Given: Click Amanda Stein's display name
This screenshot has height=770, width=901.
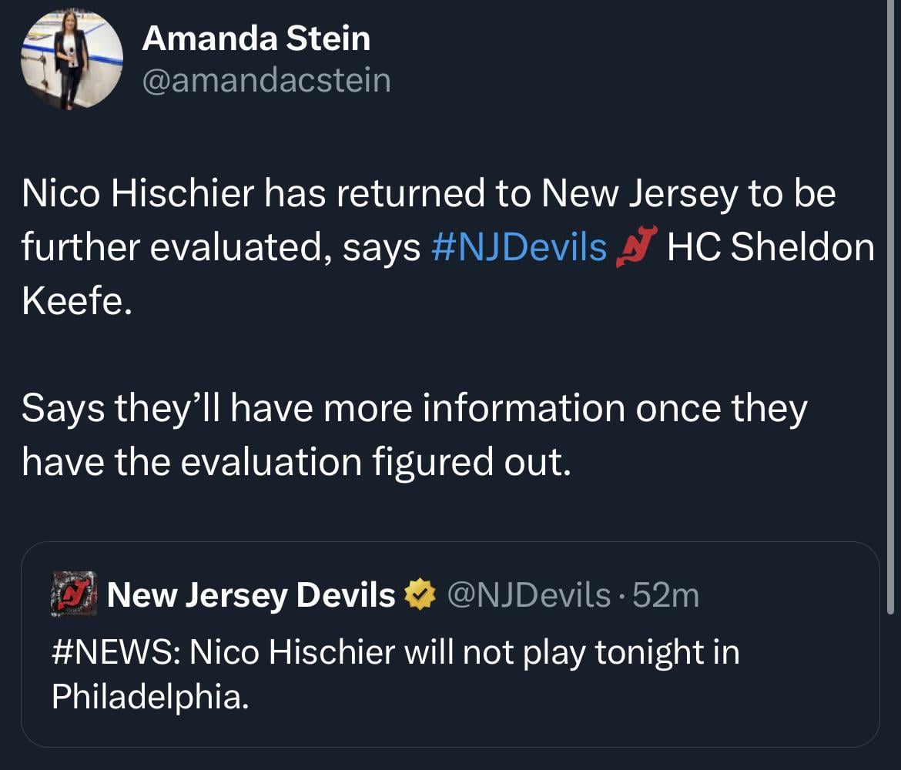Looking at the screenshot, I should pyautogui.click(x=256, y=35).
